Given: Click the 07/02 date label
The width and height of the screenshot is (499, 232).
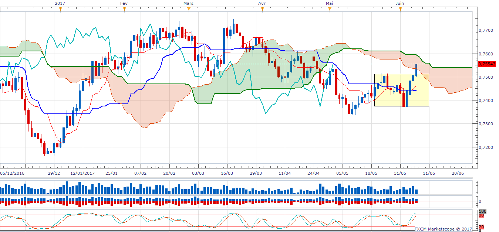Looking at the screenshot, I should 141,173.
